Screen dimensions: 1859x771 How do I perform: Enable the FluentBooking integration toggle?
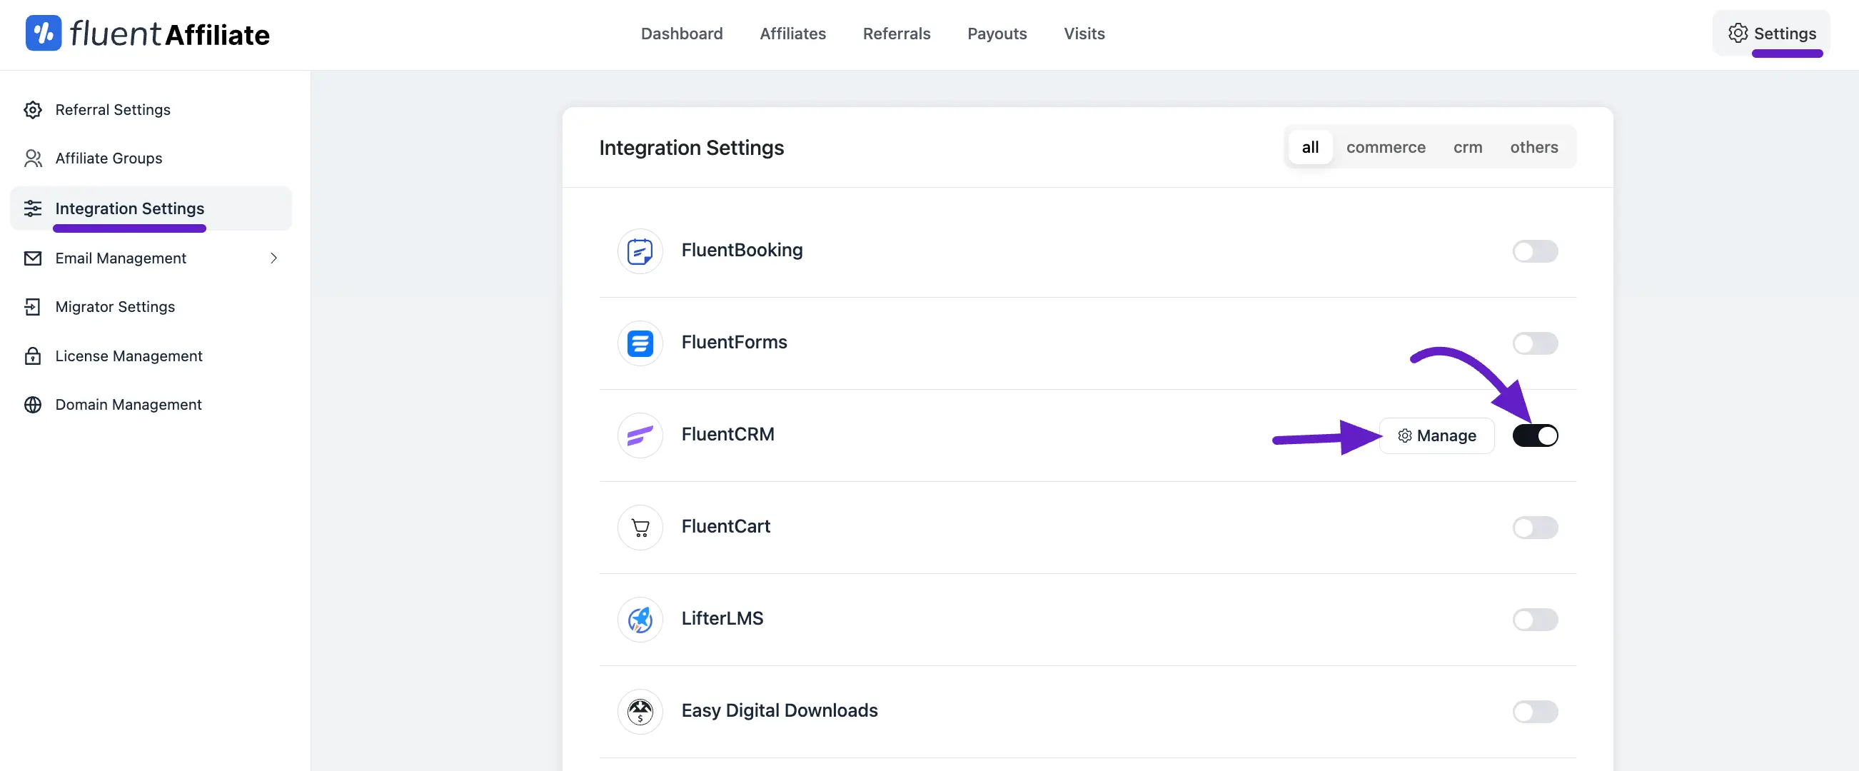(x=1535, y=251)
